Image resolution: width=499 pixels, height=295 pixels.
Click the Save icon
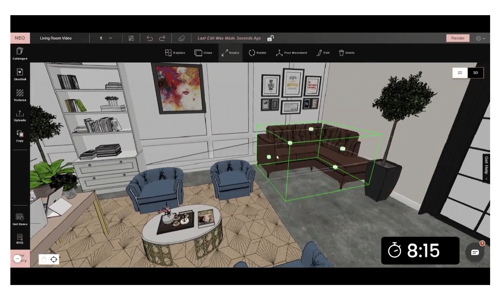pyautogui.click(x=131, y=38)
